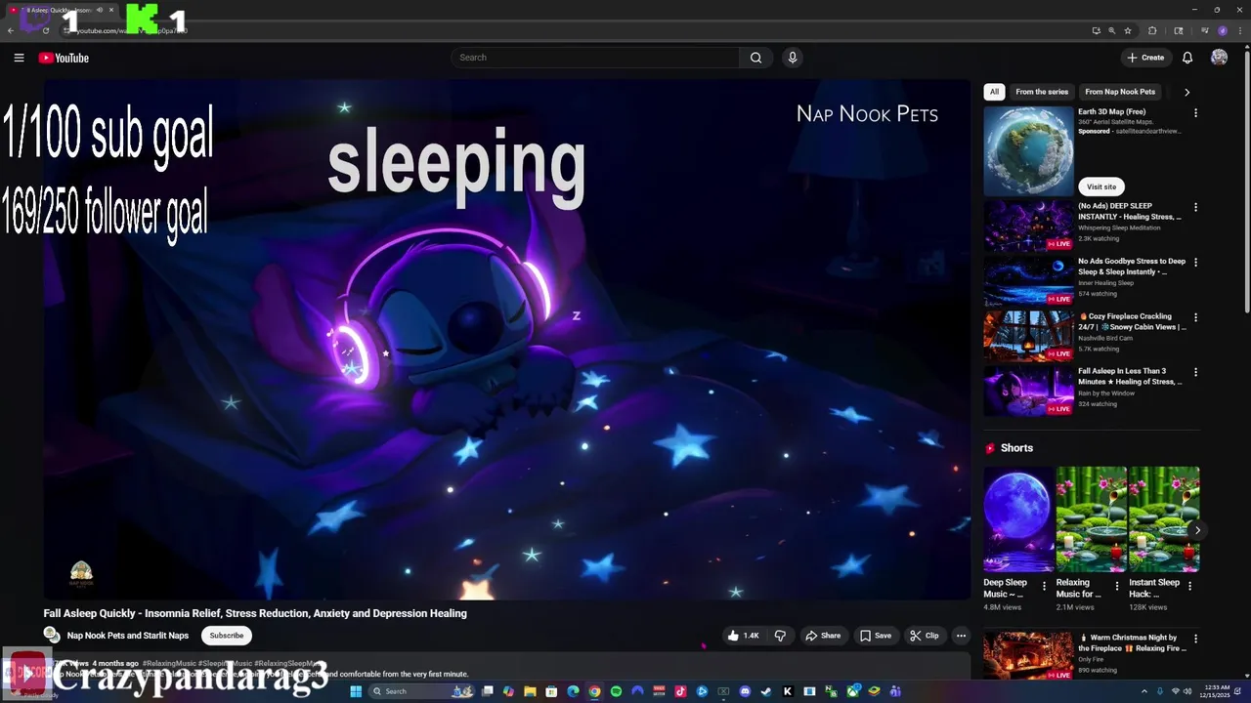Open Deep Sleep Music purple moon short

(1018, 518)
